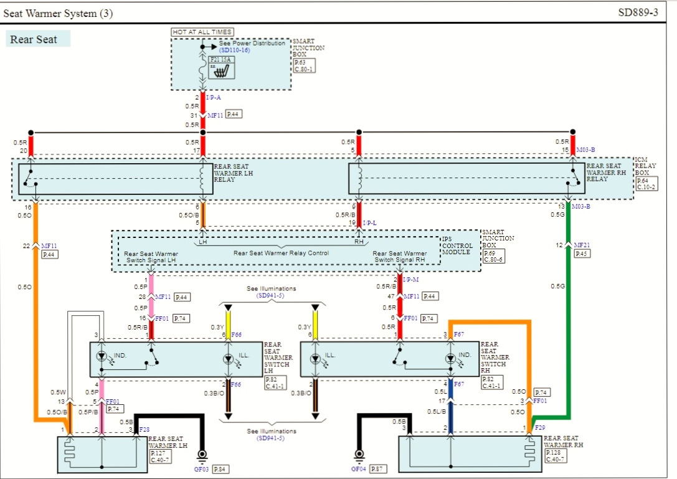The height and width of the screenshot is (479, 677).
Task: Click the F66 connector link at pin 2
Action: click(236, 384)
